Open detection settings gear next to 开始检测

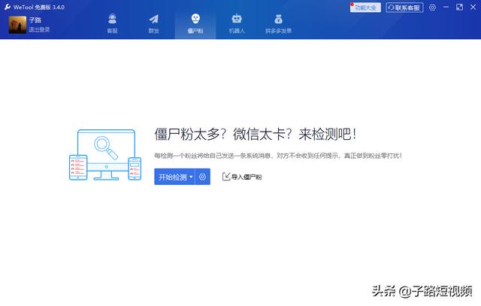click(202, 177)
